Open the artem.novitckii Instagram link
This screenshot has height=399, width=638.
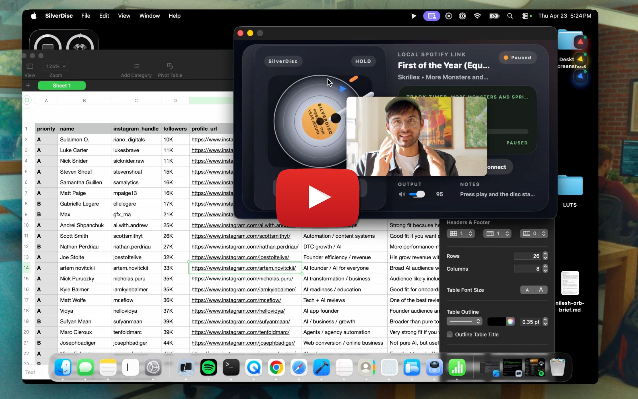click(244, 268)
